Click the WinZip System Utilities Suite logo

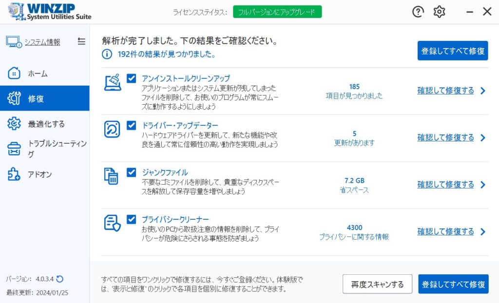pyautogui.click(x=50, y=12)
